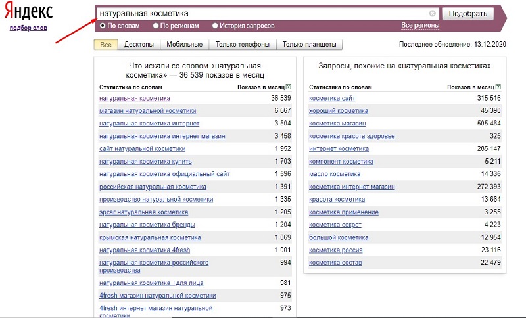Image resolution: width=526 pixels, height=318 pixels.
Task: Open the 'подбор слов' link under logo
Action: (28, 28)
